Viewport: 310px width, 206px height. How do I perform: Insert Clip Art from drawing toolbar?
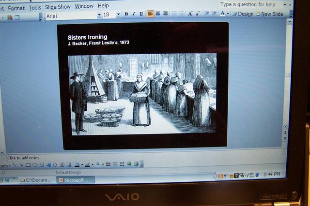click(62, 164)
